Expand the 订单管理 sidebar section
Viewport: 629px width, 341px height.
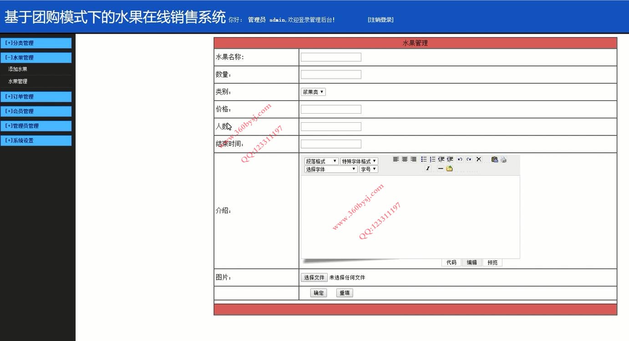pyautogui.click(x=36, y=97)
